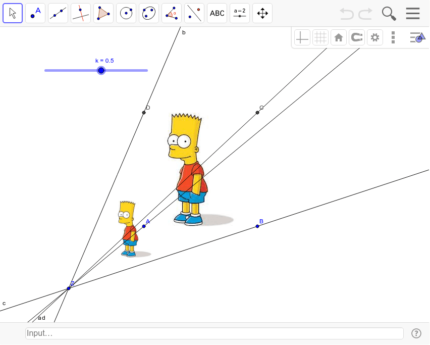Viewport: 430px width, 345px height.
Task: Select the Point tool
Action: 35,13
